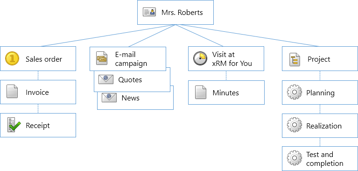
Task: Click the green checkmark Receipt icon
Action: tap(14, 125)
